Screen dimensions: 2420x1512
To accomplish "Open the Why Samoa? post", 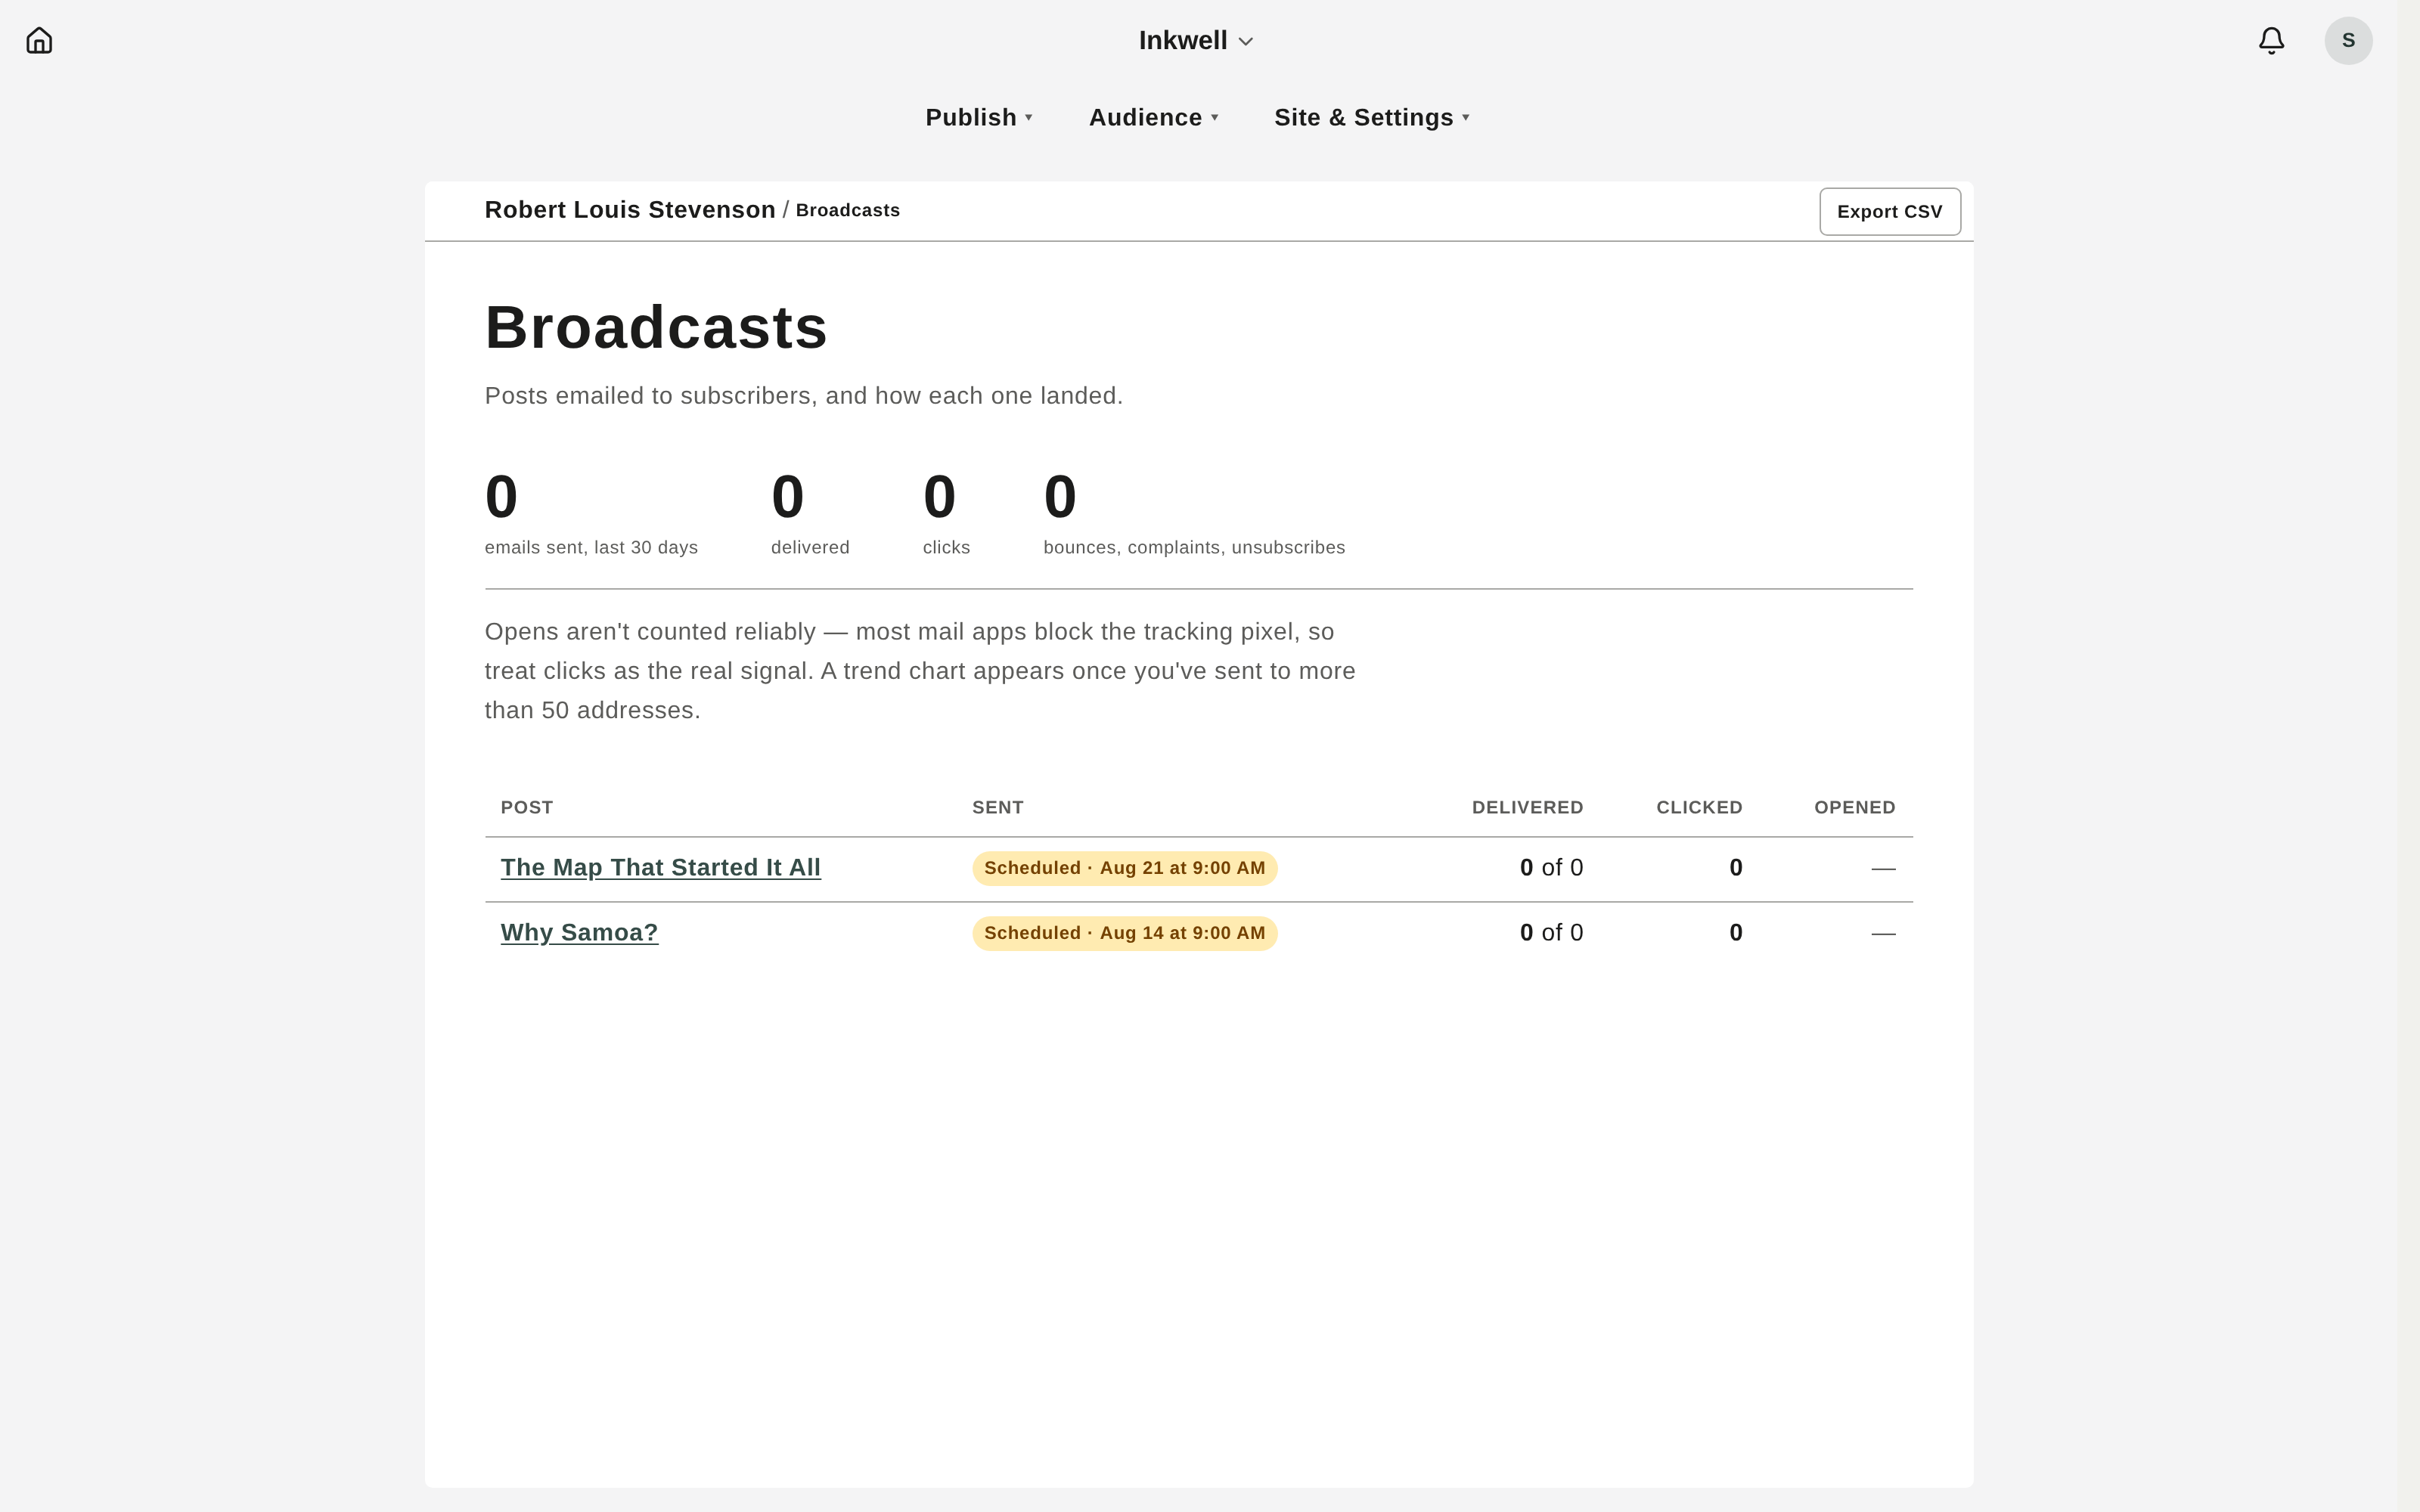I will pyautogui.click(x=580, y=933).
